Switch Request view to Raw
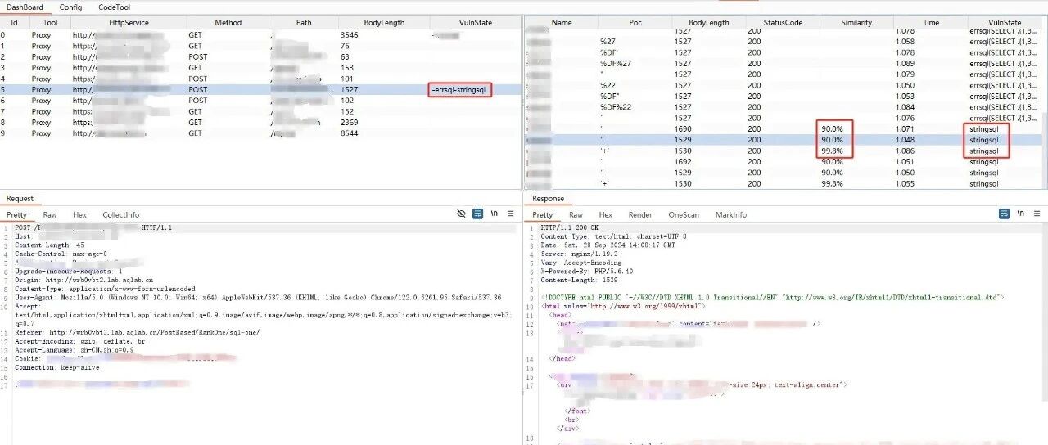This screenshot has height=445, width=1048. click(50, 215)
